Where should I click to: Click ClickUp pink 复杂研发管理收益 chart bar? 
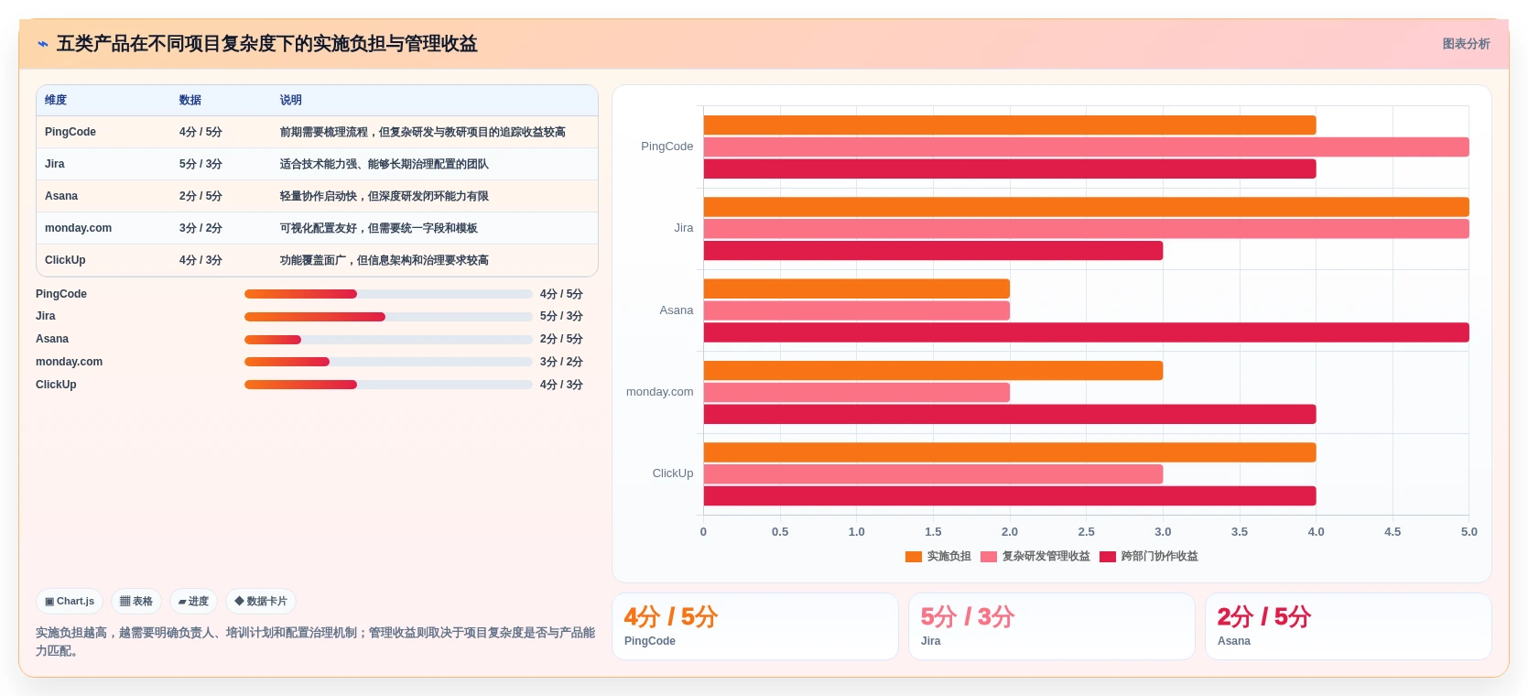[933, 474]
